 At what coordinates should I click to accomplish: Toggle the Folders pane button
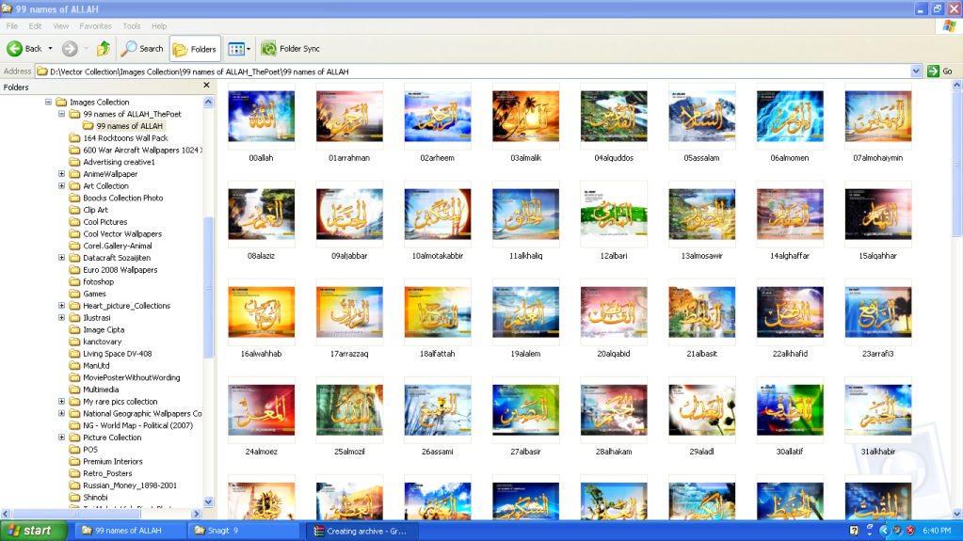[195, 49]
